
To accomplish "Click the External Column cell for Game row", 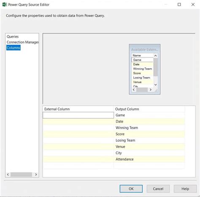I will coord(78,115).
